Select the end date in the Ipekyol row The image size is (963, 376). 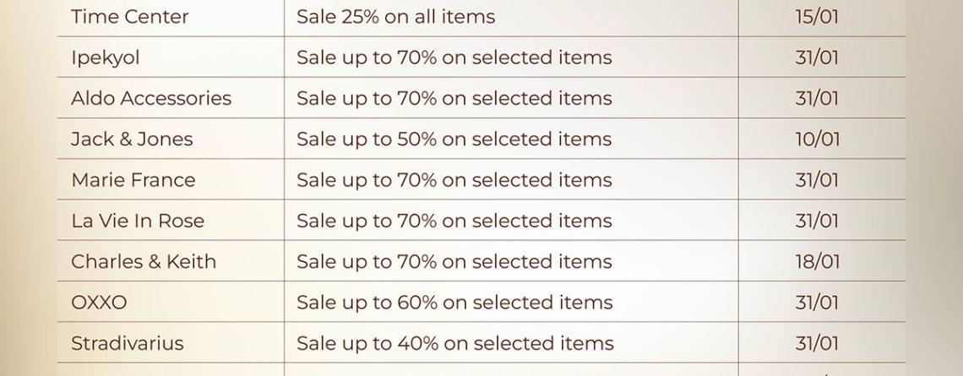click(817, 57)
